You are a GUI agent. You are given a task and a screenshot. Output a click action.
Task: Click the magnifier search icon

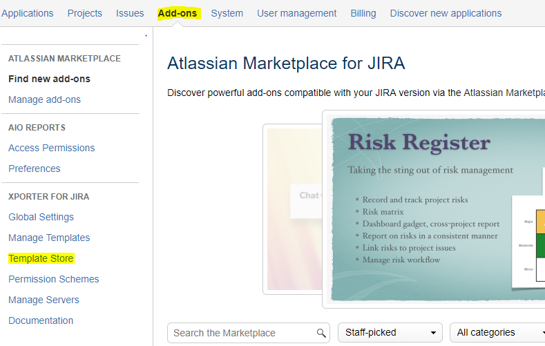[x=321, y=333]
